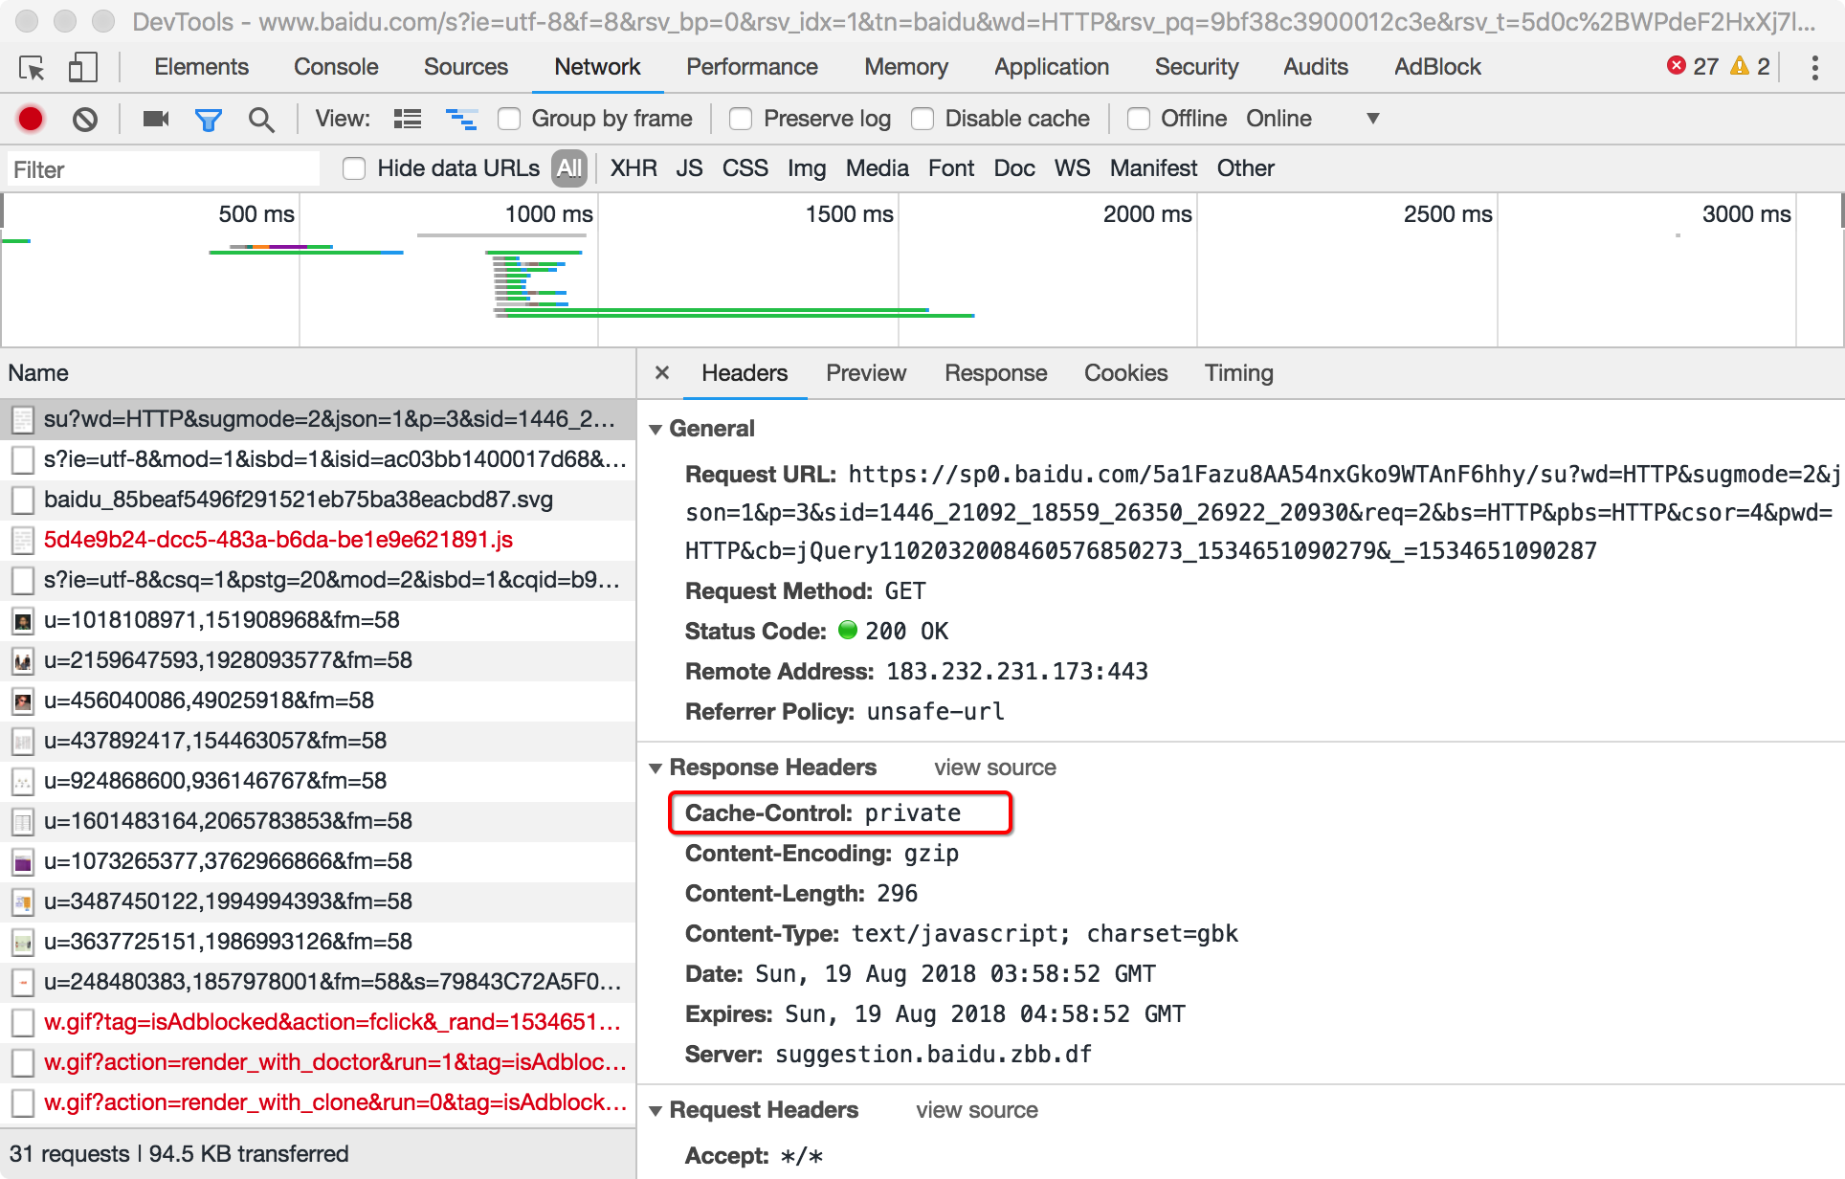The width and height of the screenshot is (1845, 1179).
Task: Filter requests by XHR type
Action: click(x=634, y=168)
